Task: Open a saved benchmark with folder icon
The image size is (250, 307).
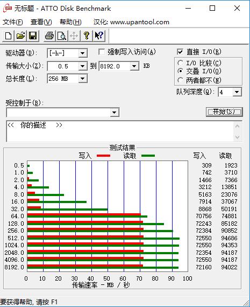Action: click(20, 36)
